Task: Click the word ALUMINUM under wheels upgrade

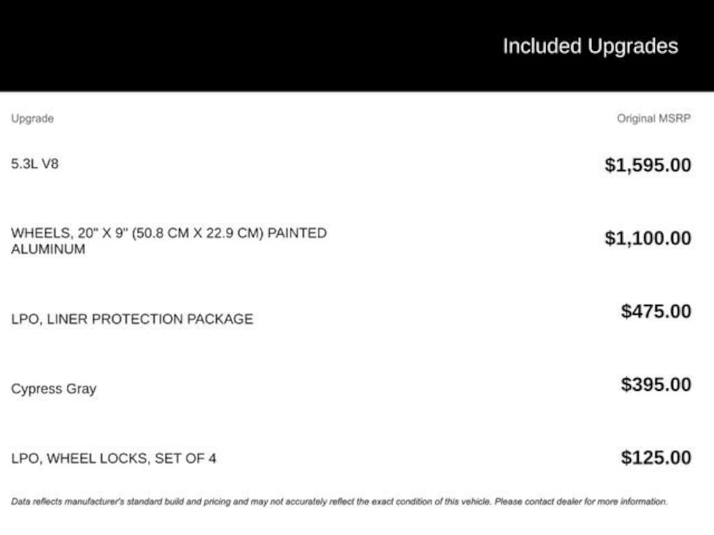Action: [x=48, y=249]
